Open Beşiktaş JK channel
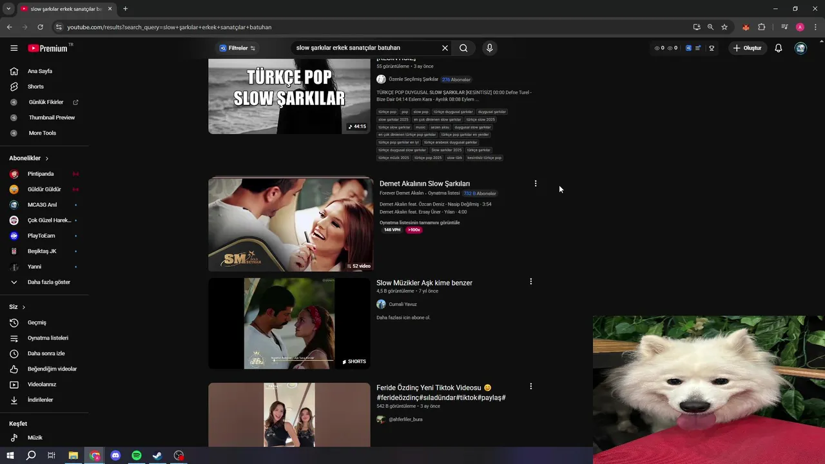Viewport: 825px width, 464px height. [x=42, y=251]
